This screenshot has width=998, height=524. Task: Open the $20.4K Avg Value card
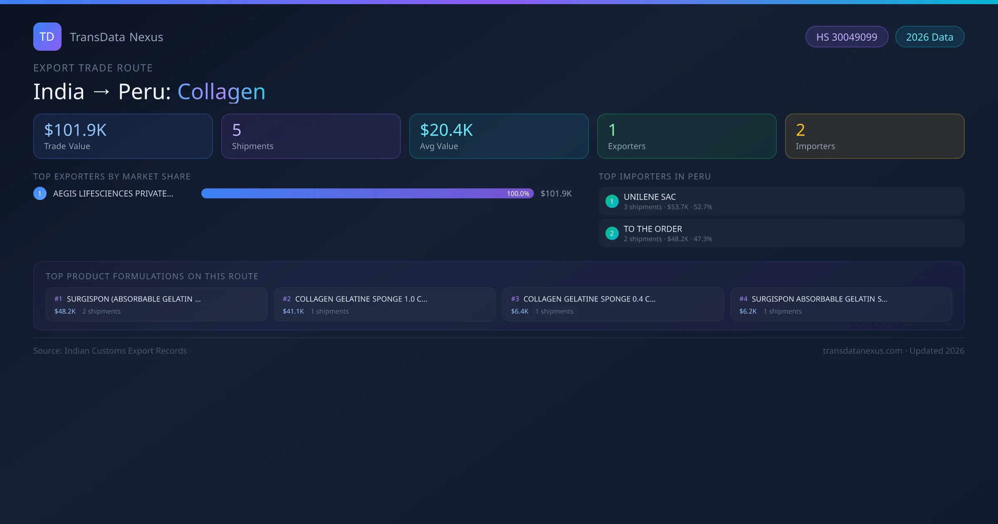[499, 136]
